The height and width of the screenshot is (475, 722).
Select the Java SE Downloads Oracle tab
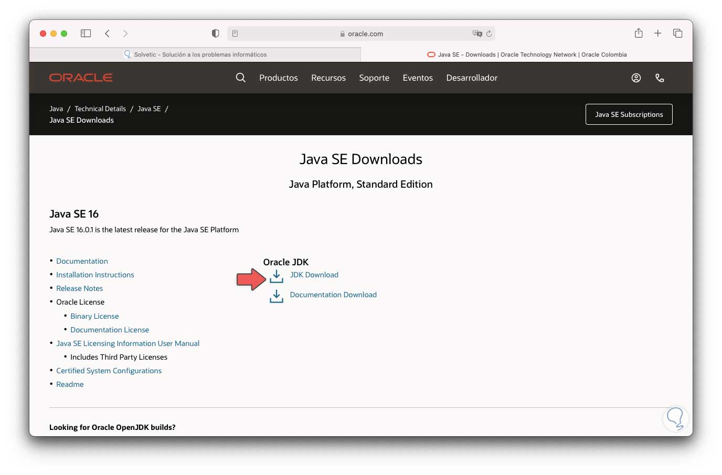pos(527,55)
